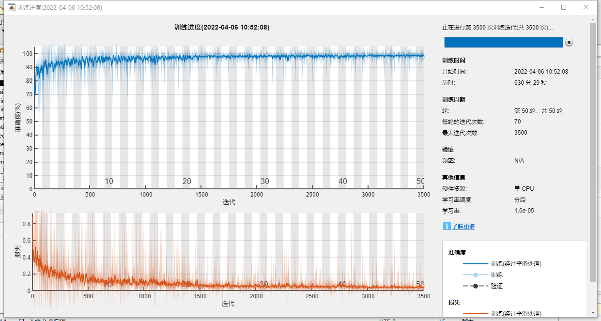Click the 损失 legend heading
601x321 pixels.
[x=454, y=303]
